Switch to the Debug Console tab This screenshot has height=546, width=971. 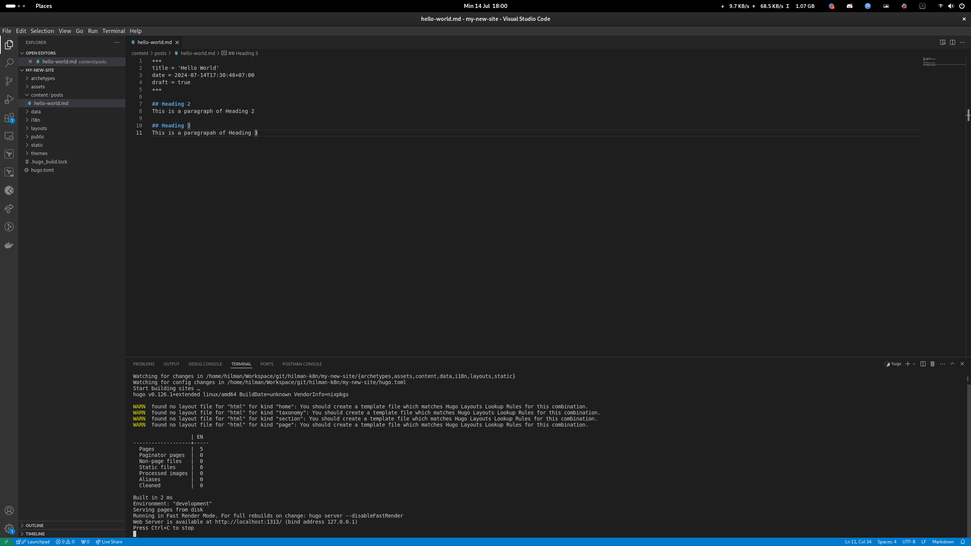pyautogui.click(x=205, y=364)
